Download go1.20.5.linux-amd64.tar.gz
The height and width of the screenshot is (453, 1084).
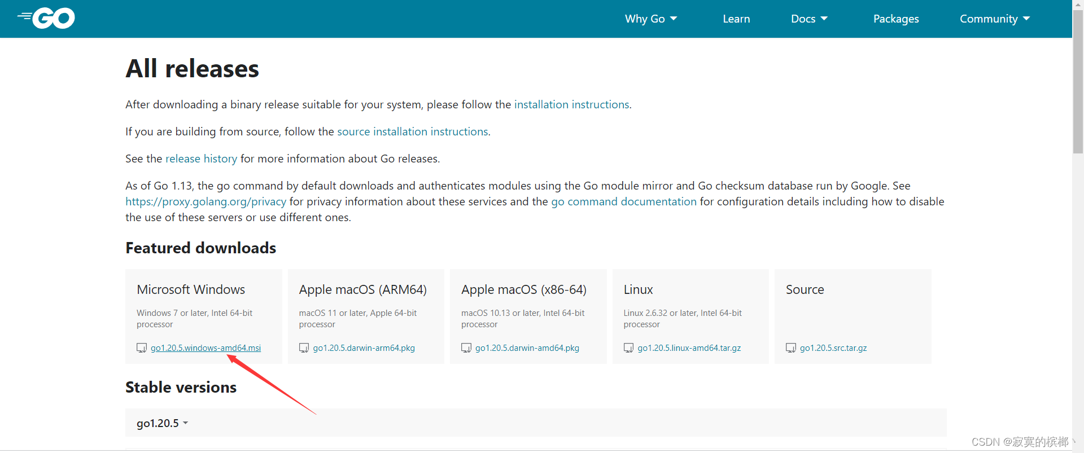689,348
